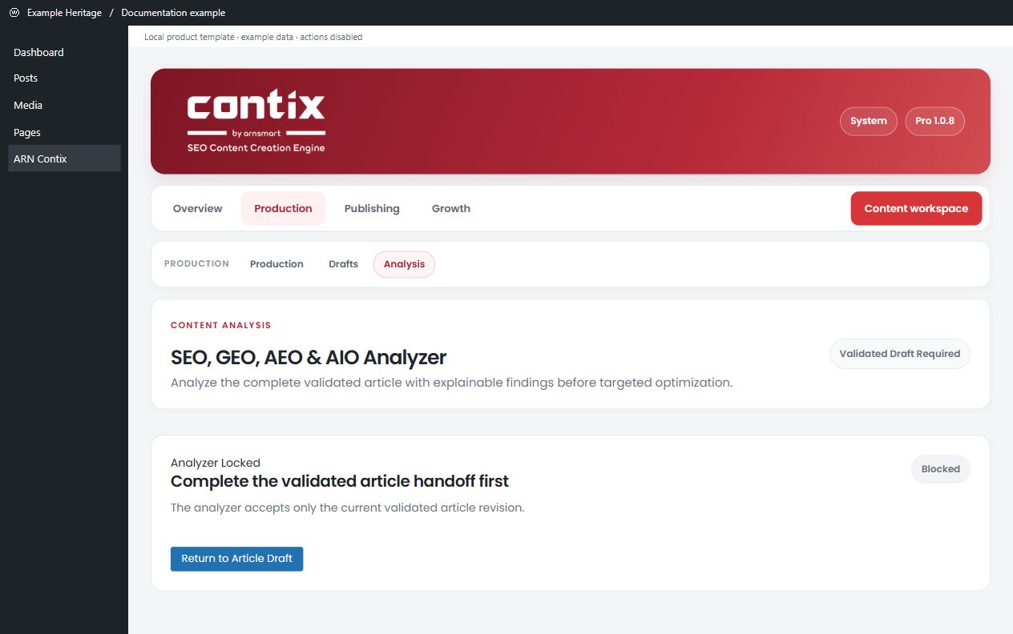
Task: Click the Documentation example breadcrumb
Action: 173,13
